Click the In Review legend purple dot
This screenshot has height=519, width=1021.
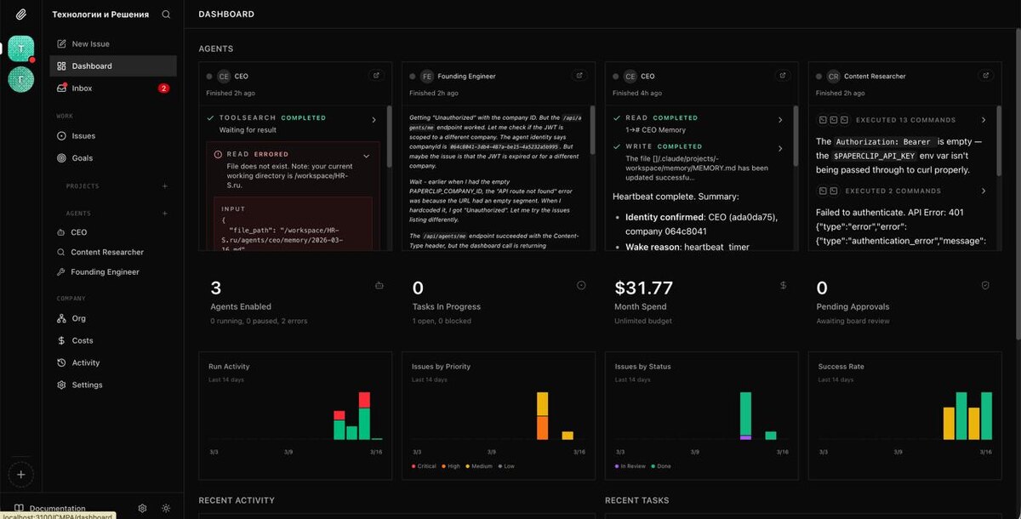pos(617,466)
